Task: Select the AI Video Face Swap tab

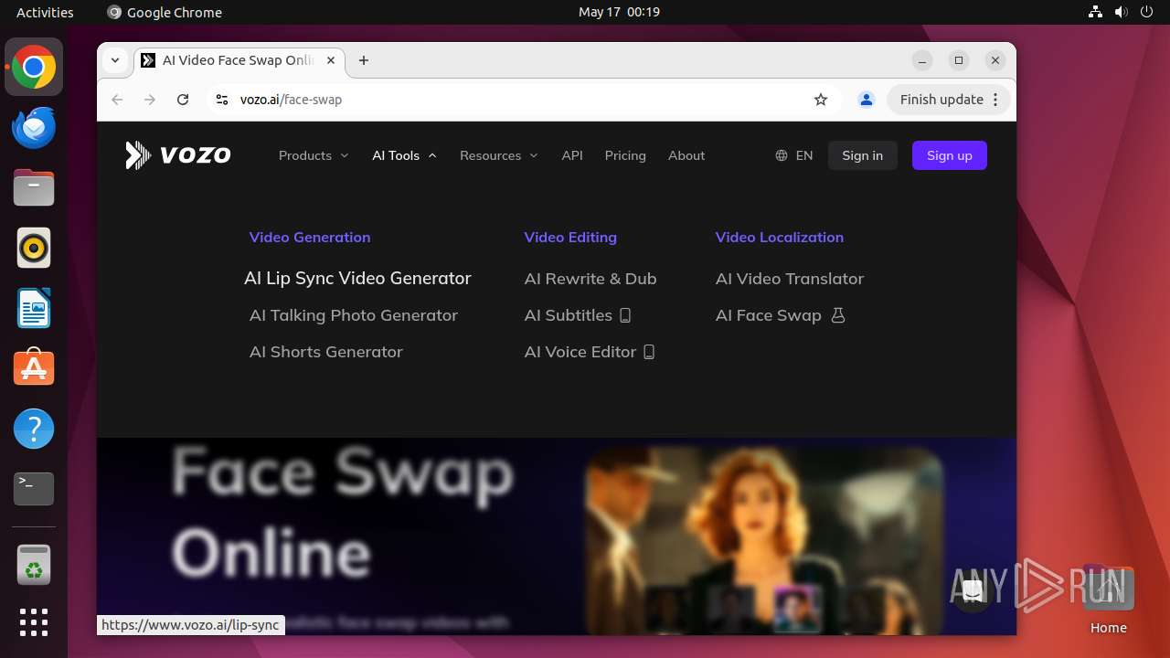Action: (x=239, y=60)
